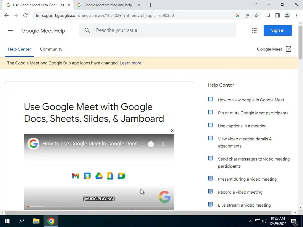Click the vertical page scrollbar

pos(300,43)
